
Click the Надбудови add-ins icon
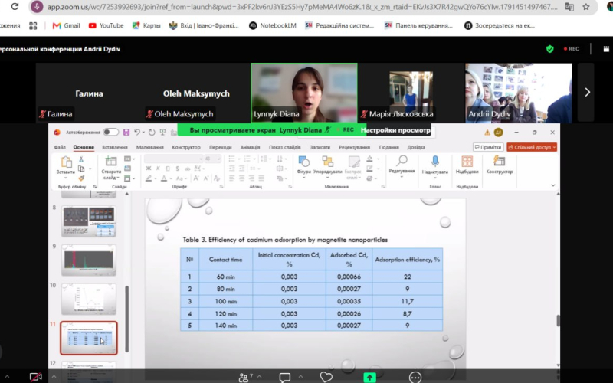[x=467, y=162]
